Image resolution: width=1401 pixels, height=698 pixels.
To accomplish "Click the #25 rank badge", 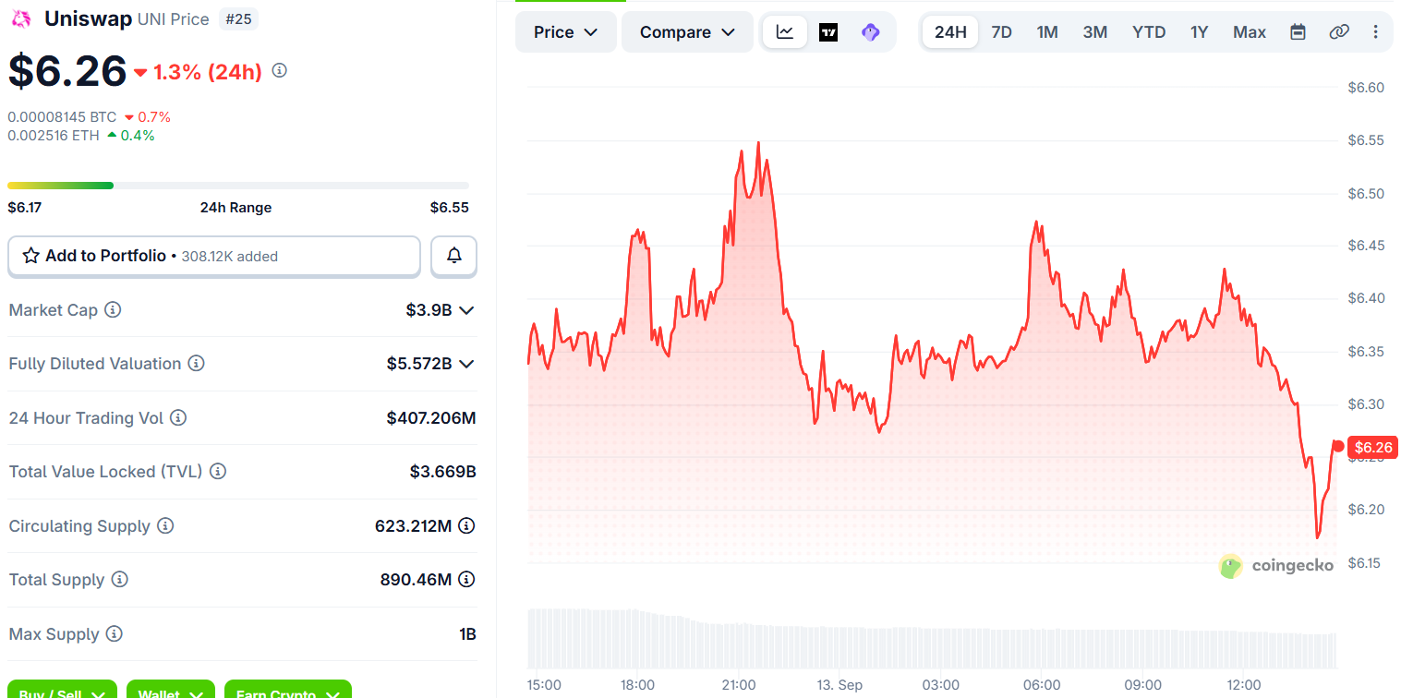I will [x=238, y=19].
